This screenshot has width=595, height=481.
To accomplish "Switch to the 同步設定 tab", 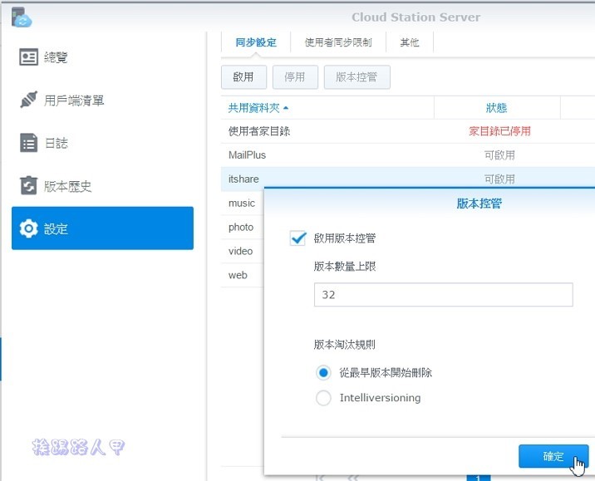I will [x=256, y=42].
